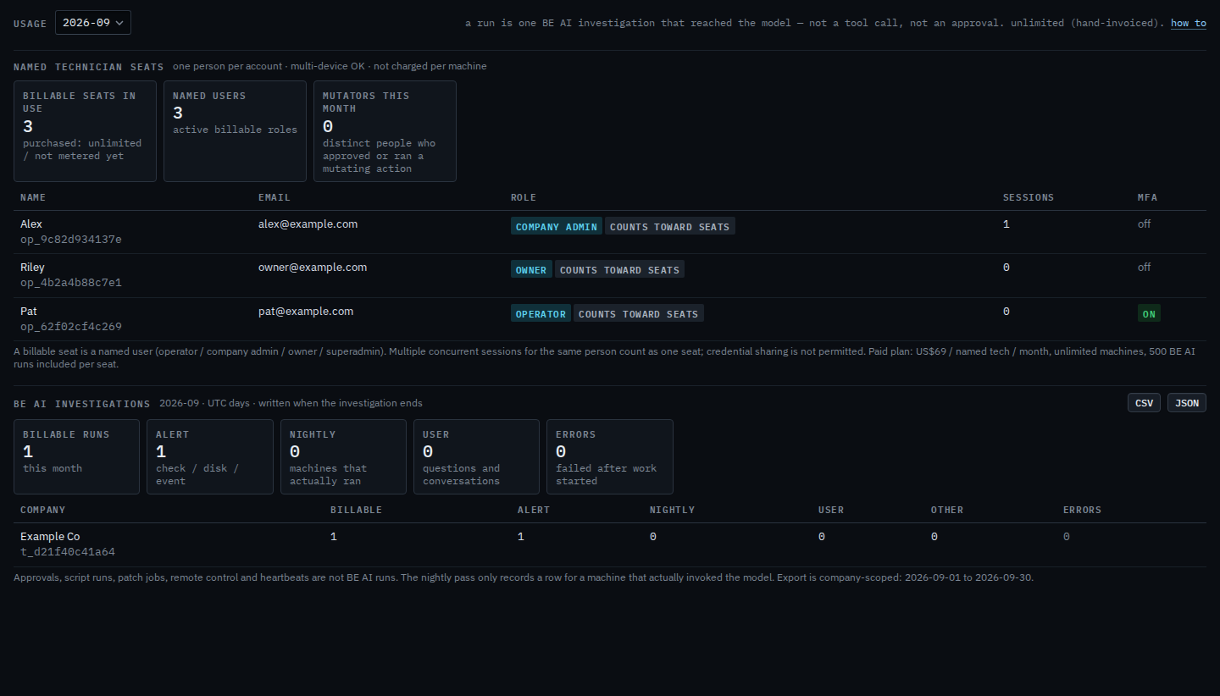This screenshot has height=696, width=1220.
Task: Click the NAMED TECHNICIAN SEATS heading
Action: tap(89, 66)
